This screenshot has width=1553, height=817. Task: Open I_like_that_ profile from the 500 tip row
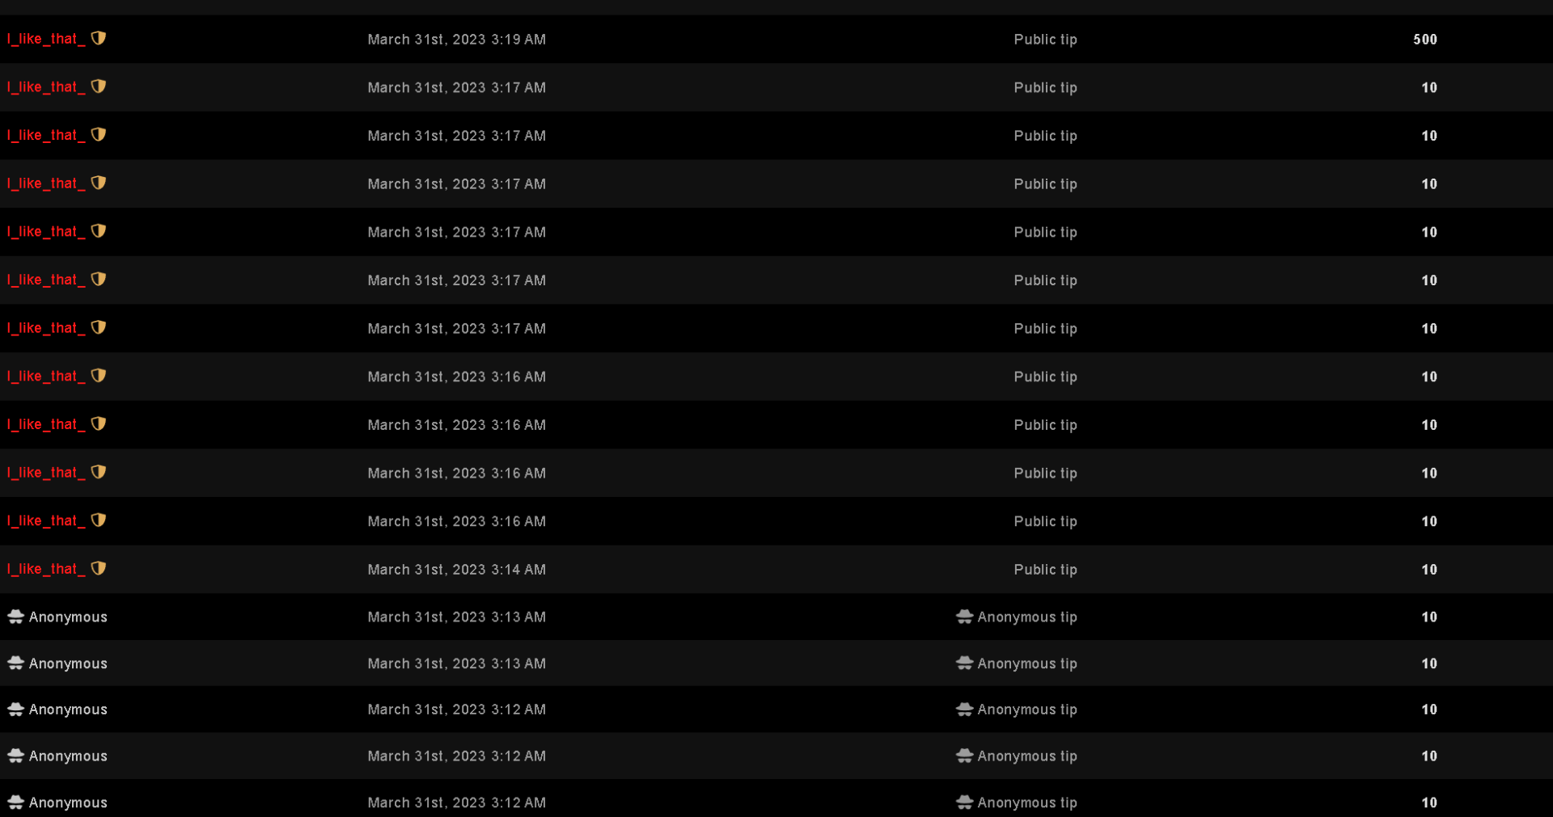(x=46, y=39)
